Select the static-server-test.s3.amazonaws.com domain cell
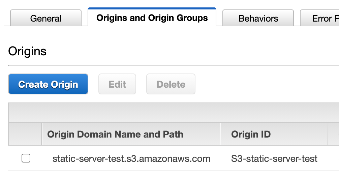Image resolution: width=339 pixels, height=178 pixels. tap(131, 158)
